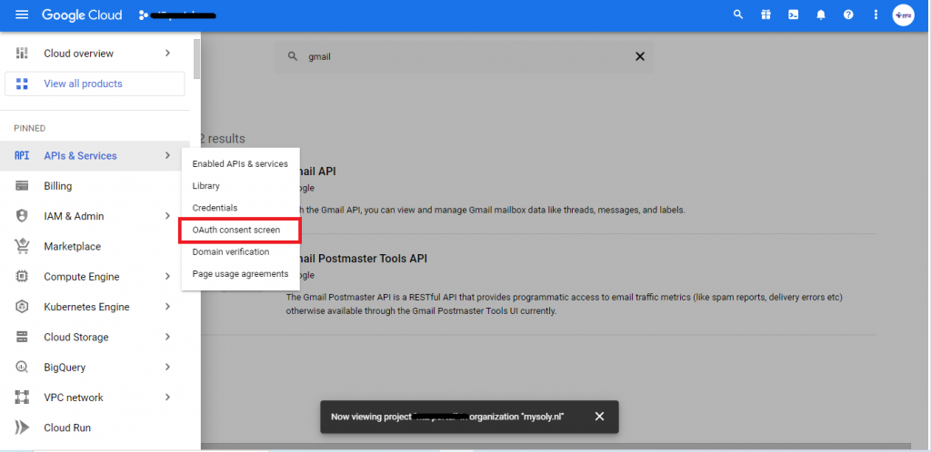This screenshot has width=931, height=452.
Task: Click the search magnifier icon in top bar
Action: (738, 15)
